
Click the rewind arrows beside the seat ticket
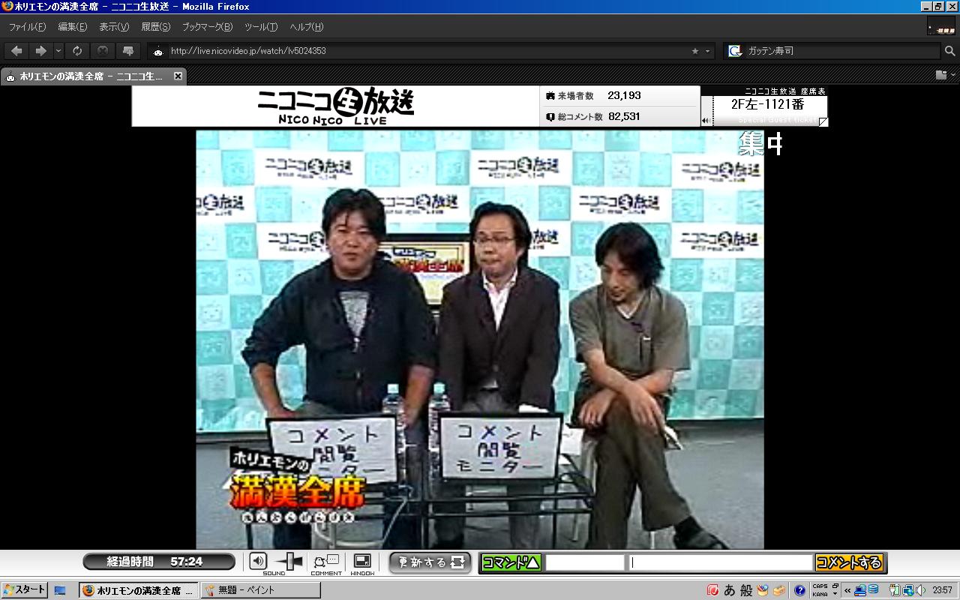tap(706, 121)
